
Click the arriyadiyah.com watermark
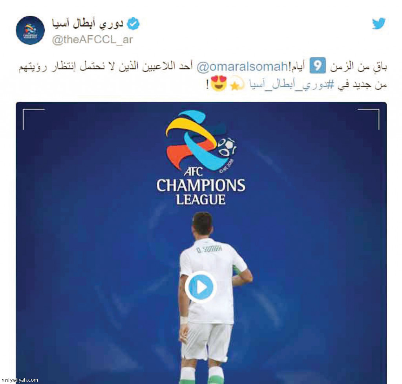20,380
